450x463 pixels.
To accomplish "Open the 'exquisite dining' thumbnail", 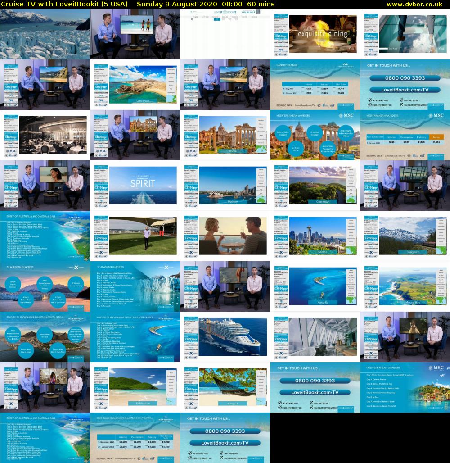I will [315, 34].
